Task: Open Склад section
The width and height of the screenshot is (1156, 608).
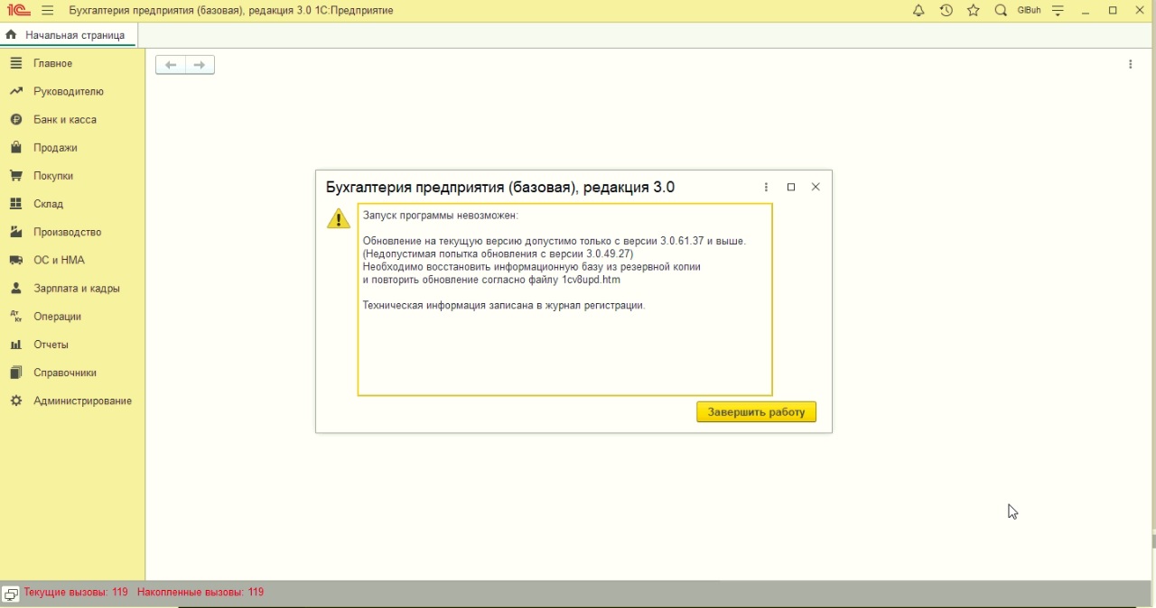Action: (72, 204)
